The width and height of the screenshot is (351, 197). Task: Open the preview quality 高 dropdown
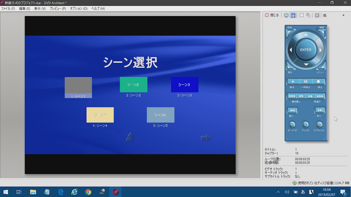point(343,15)
